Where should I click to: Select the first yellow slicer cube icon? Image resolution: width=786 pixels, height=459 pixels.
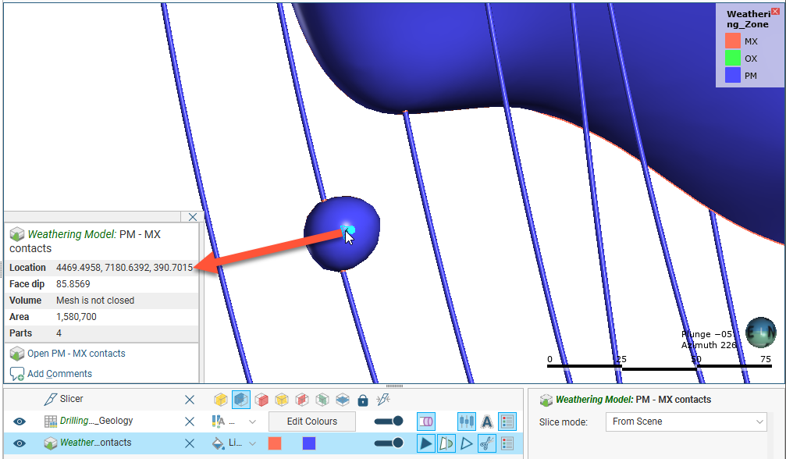click(x=221, y=400)
